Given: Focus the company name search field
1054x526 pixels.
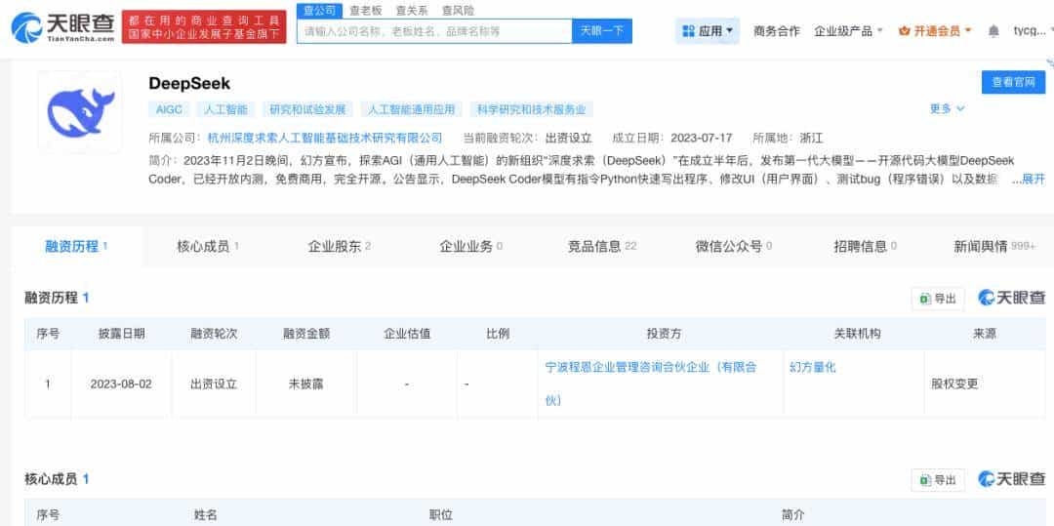Looking at the screenshot, I should (434, 31).
